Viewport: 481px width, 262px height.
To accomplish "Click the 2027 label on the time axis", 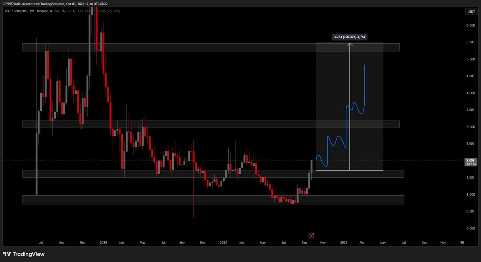I will (343, 242).
